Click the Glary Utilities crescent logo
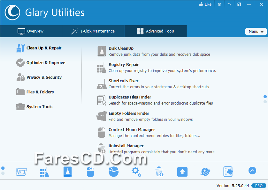The width and height of the screenshot is (268, 190). click(x=12, y=12)
